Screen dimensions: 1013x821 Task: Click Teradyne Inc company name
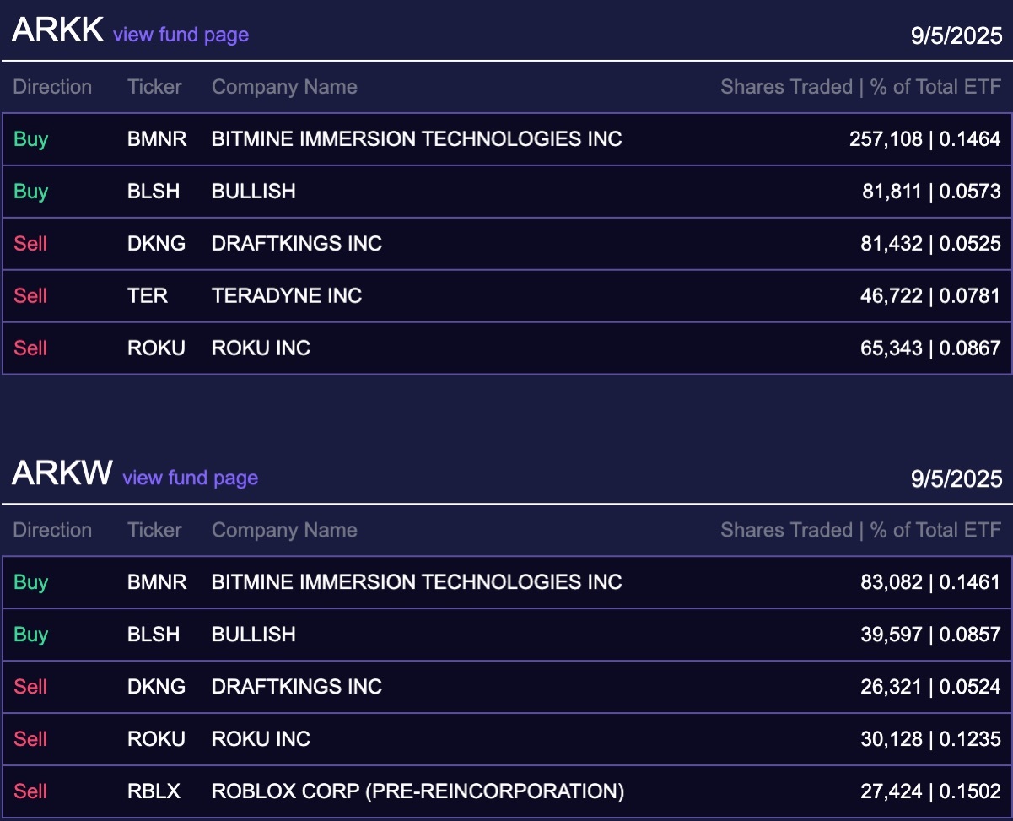(287, 296)
